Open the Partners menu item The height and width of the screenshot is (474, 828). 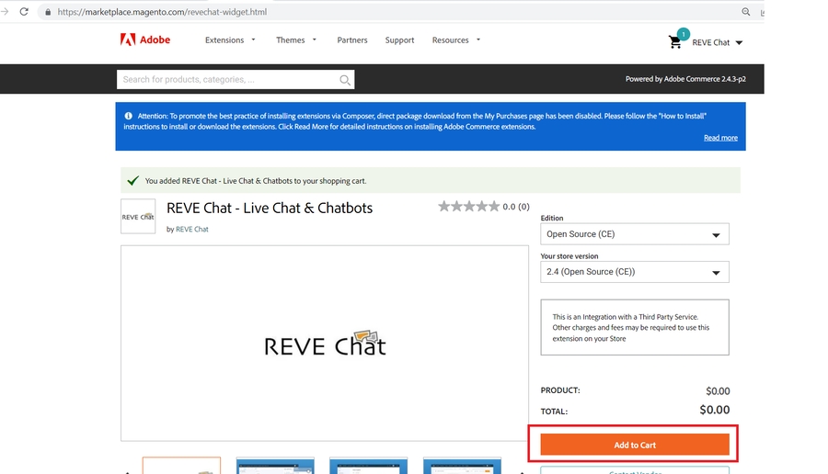(352, 40)
